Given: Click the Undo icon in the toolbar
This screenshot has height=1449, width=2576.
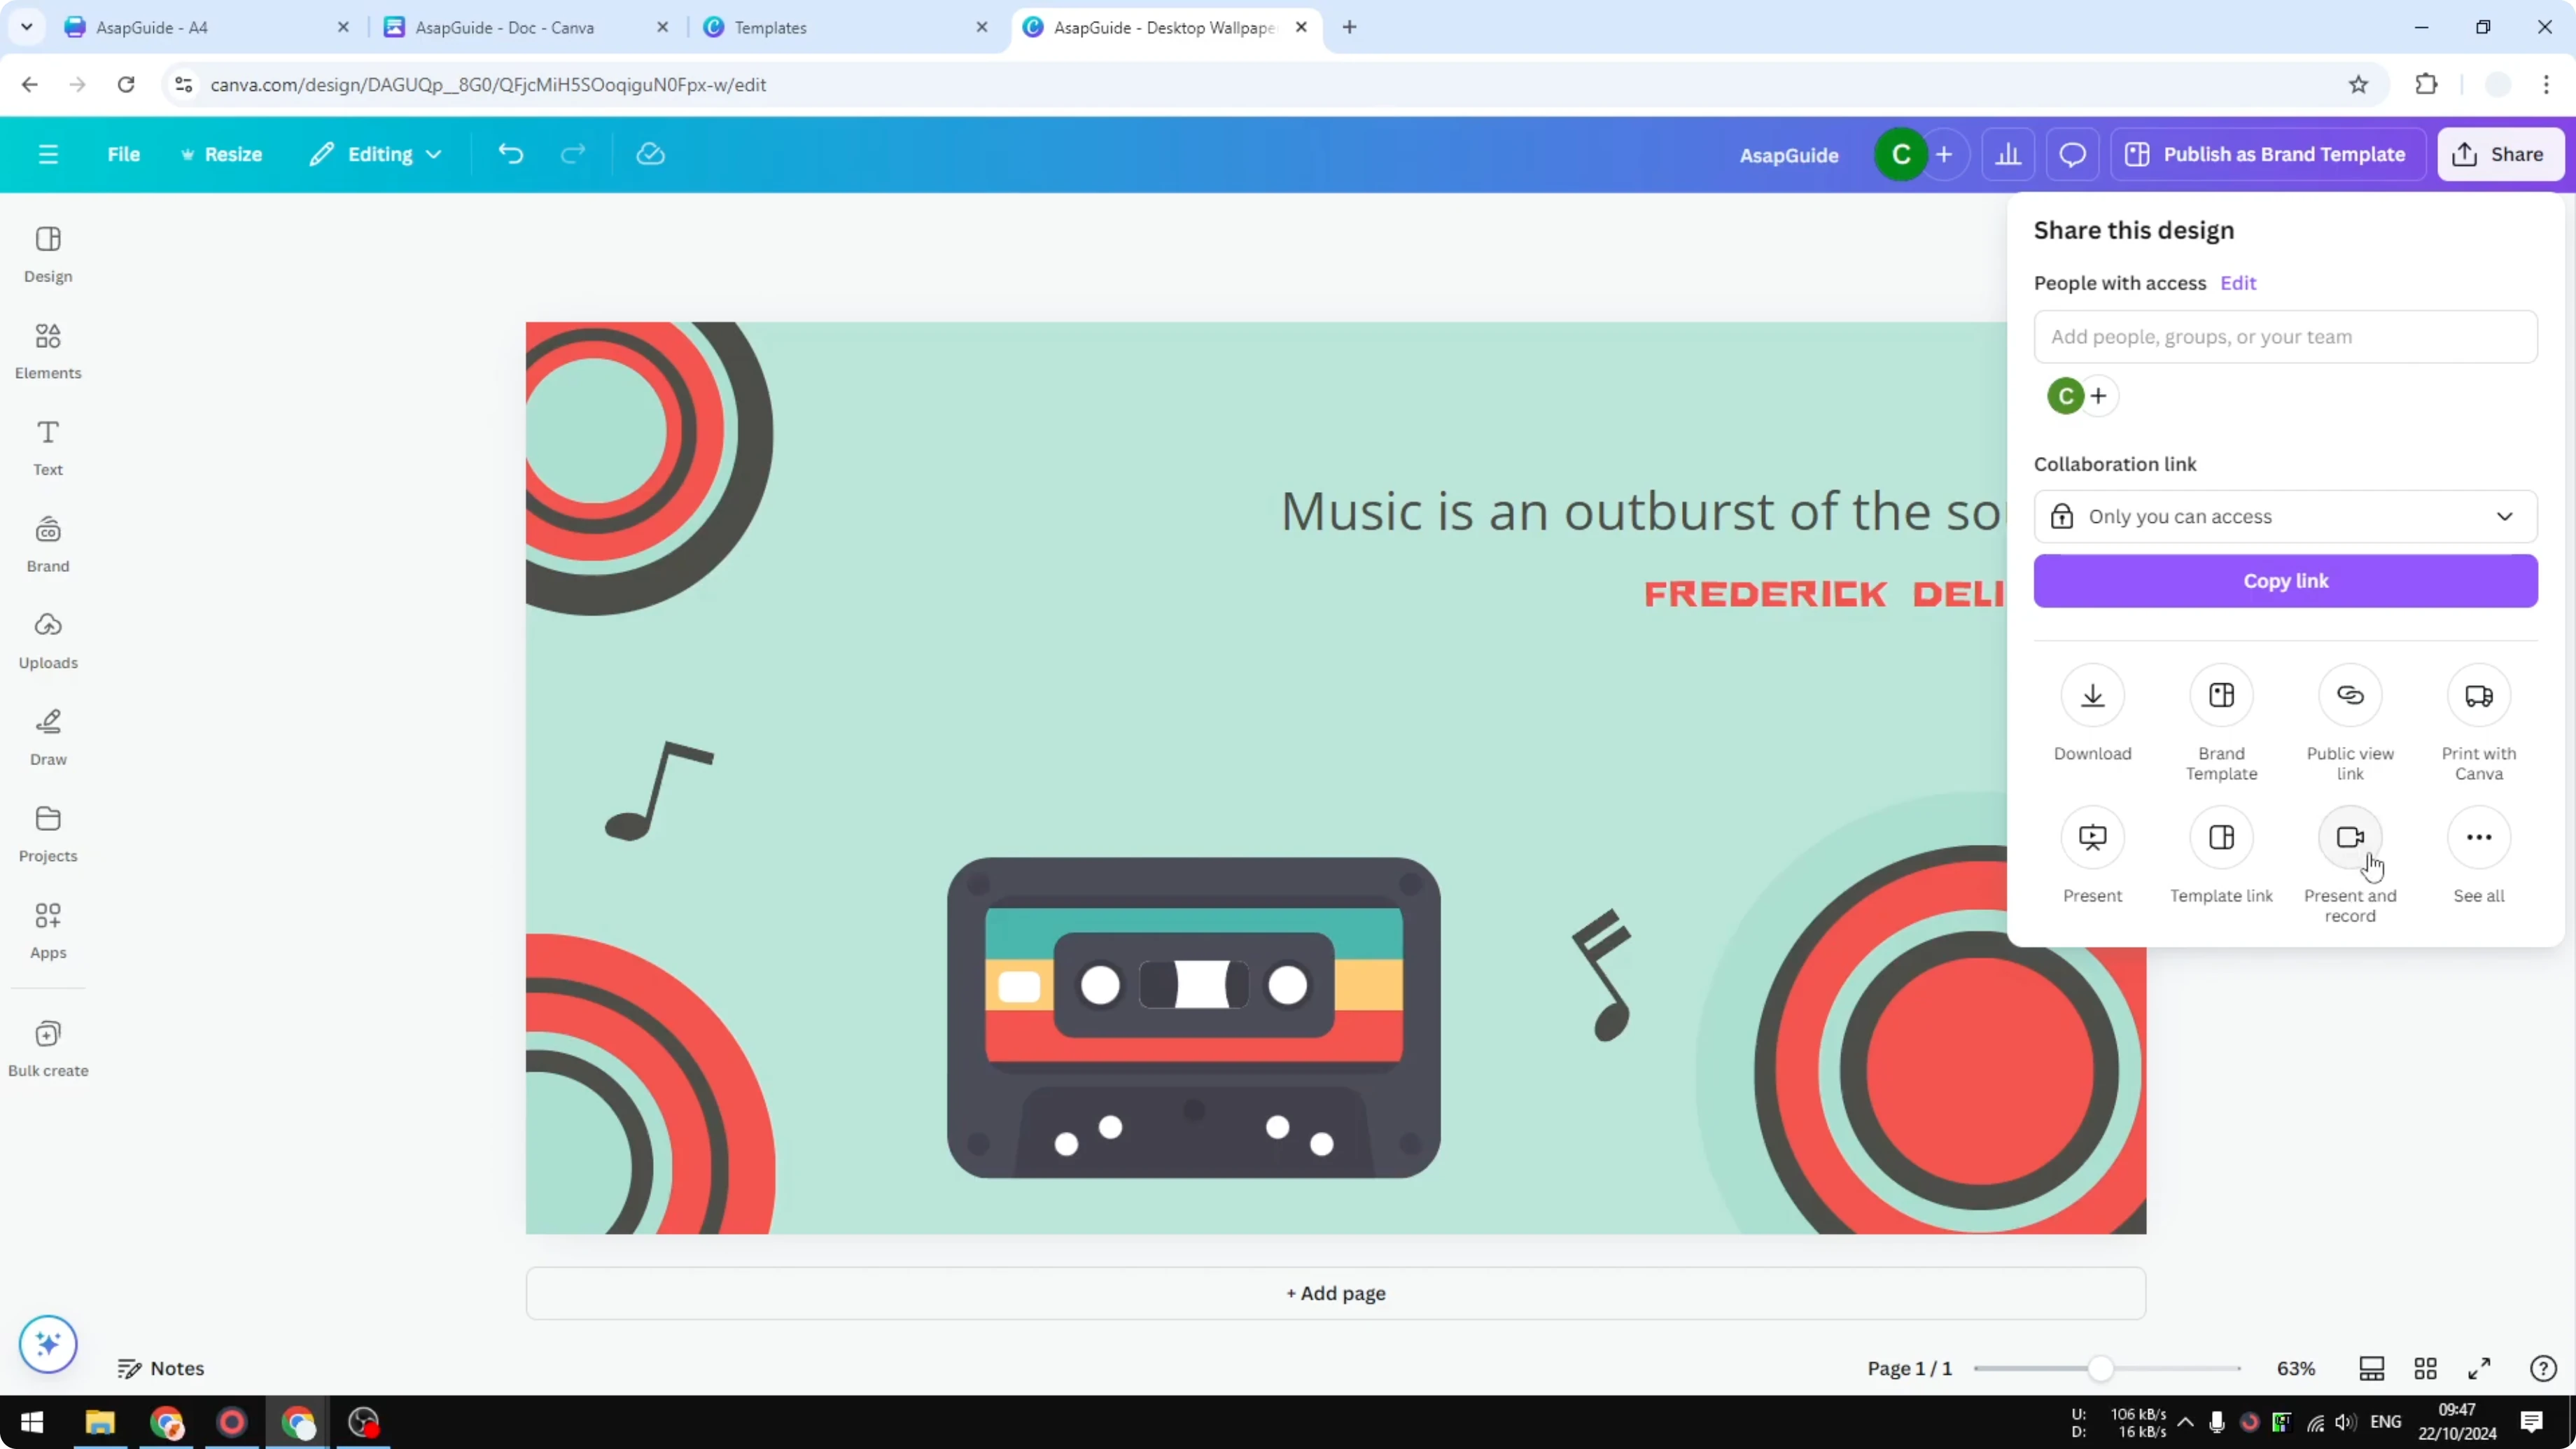Looking at the screenshot, I should [x=510, y=153].
